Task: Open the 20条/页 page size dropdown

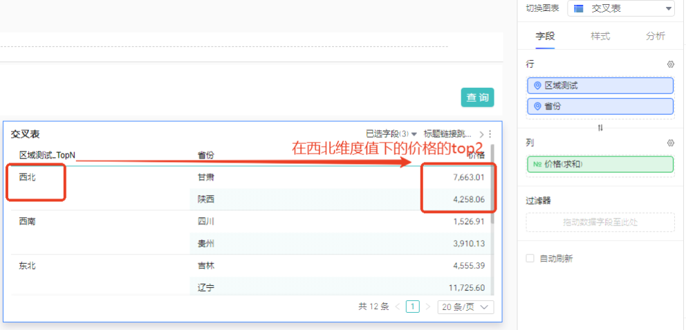Action: [x=465, y=306]
